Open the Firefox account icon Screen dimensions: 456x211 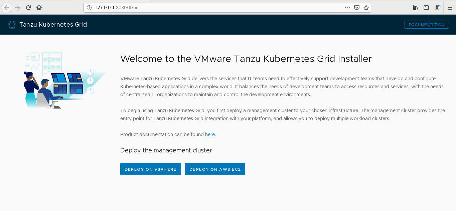(437, 8)
